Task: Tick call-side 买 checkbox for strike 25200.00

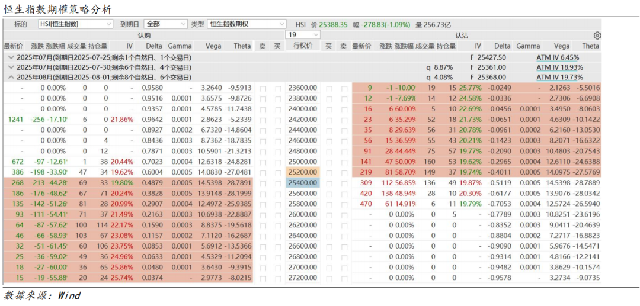Action: [277, 172]
